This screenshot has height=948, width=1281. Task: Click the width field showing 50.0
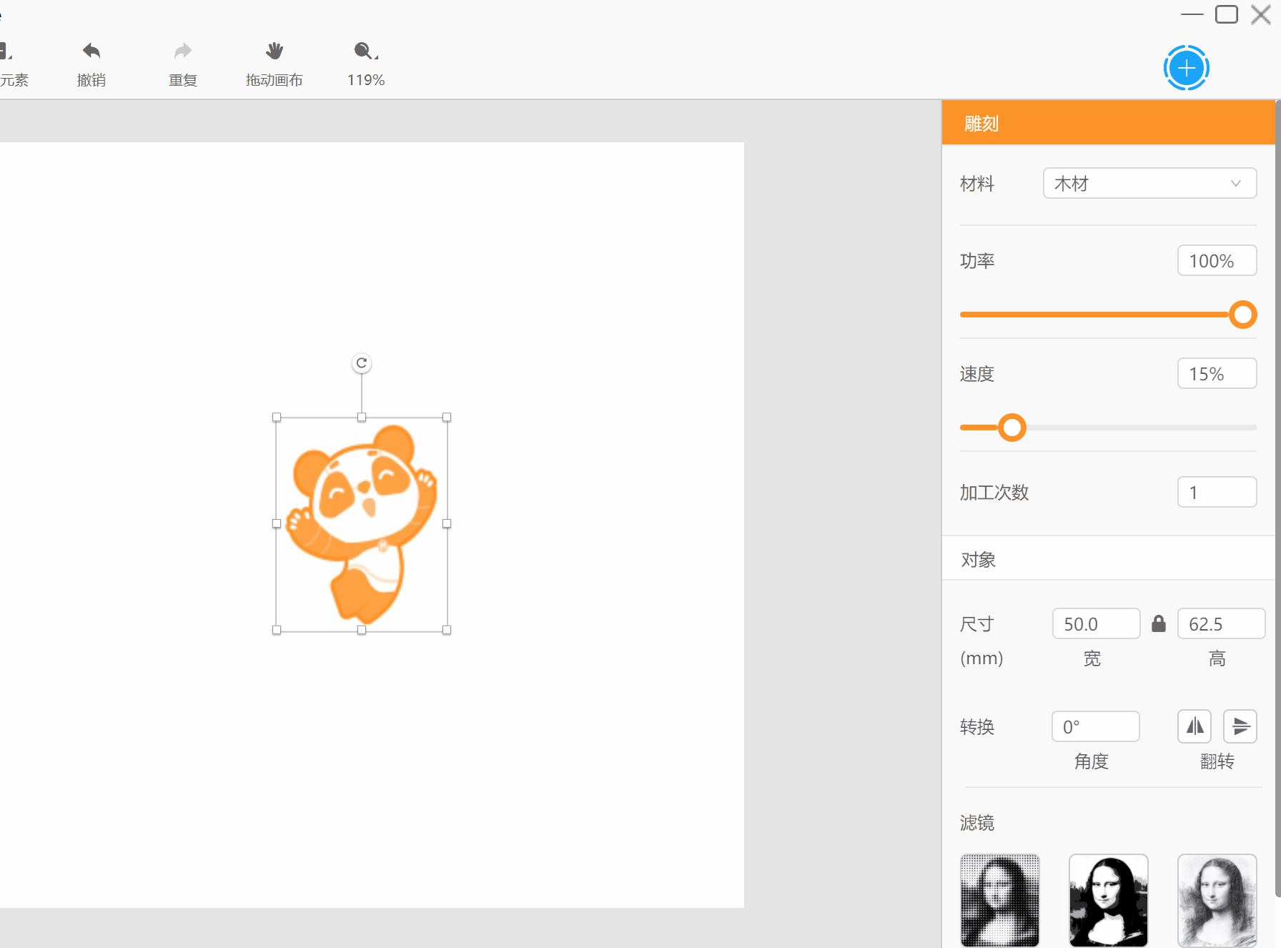1096,624
